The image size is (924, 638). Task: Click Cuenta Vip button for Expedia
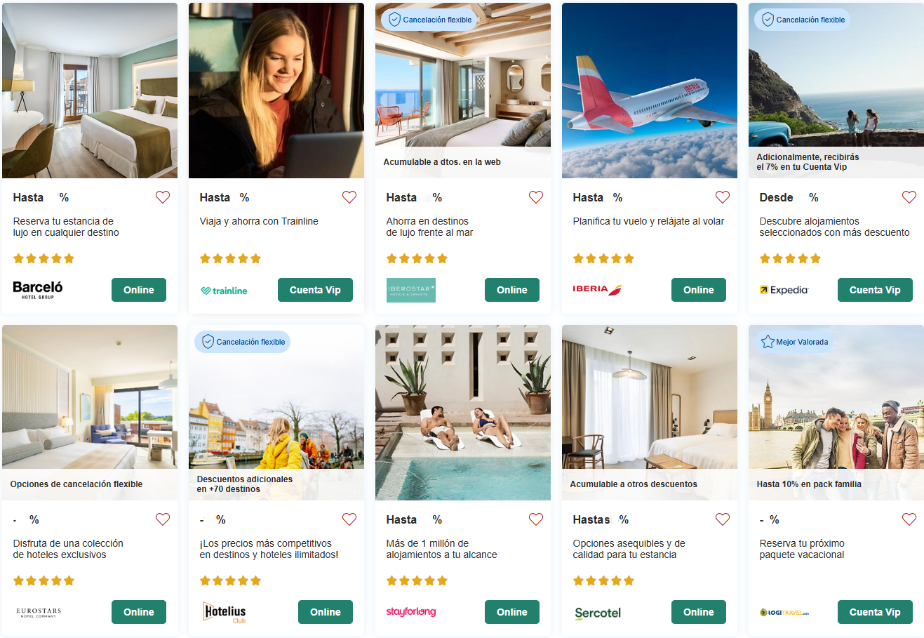pyautogui.click(x=875, y=290)
